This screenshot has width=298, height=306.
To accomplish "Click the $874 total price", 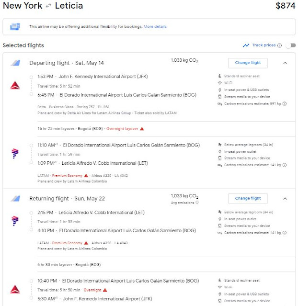I will pyautogui.click(x=286, y=5).
